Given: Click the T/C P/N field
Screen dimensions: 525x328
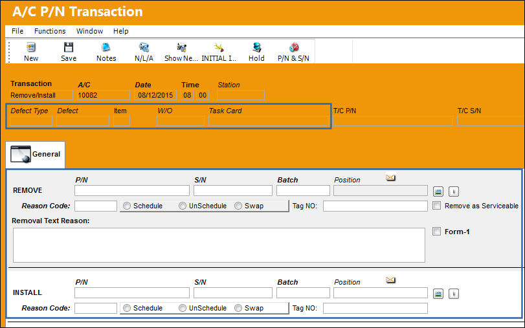Looking at the screenshot, I should (393, 121).
